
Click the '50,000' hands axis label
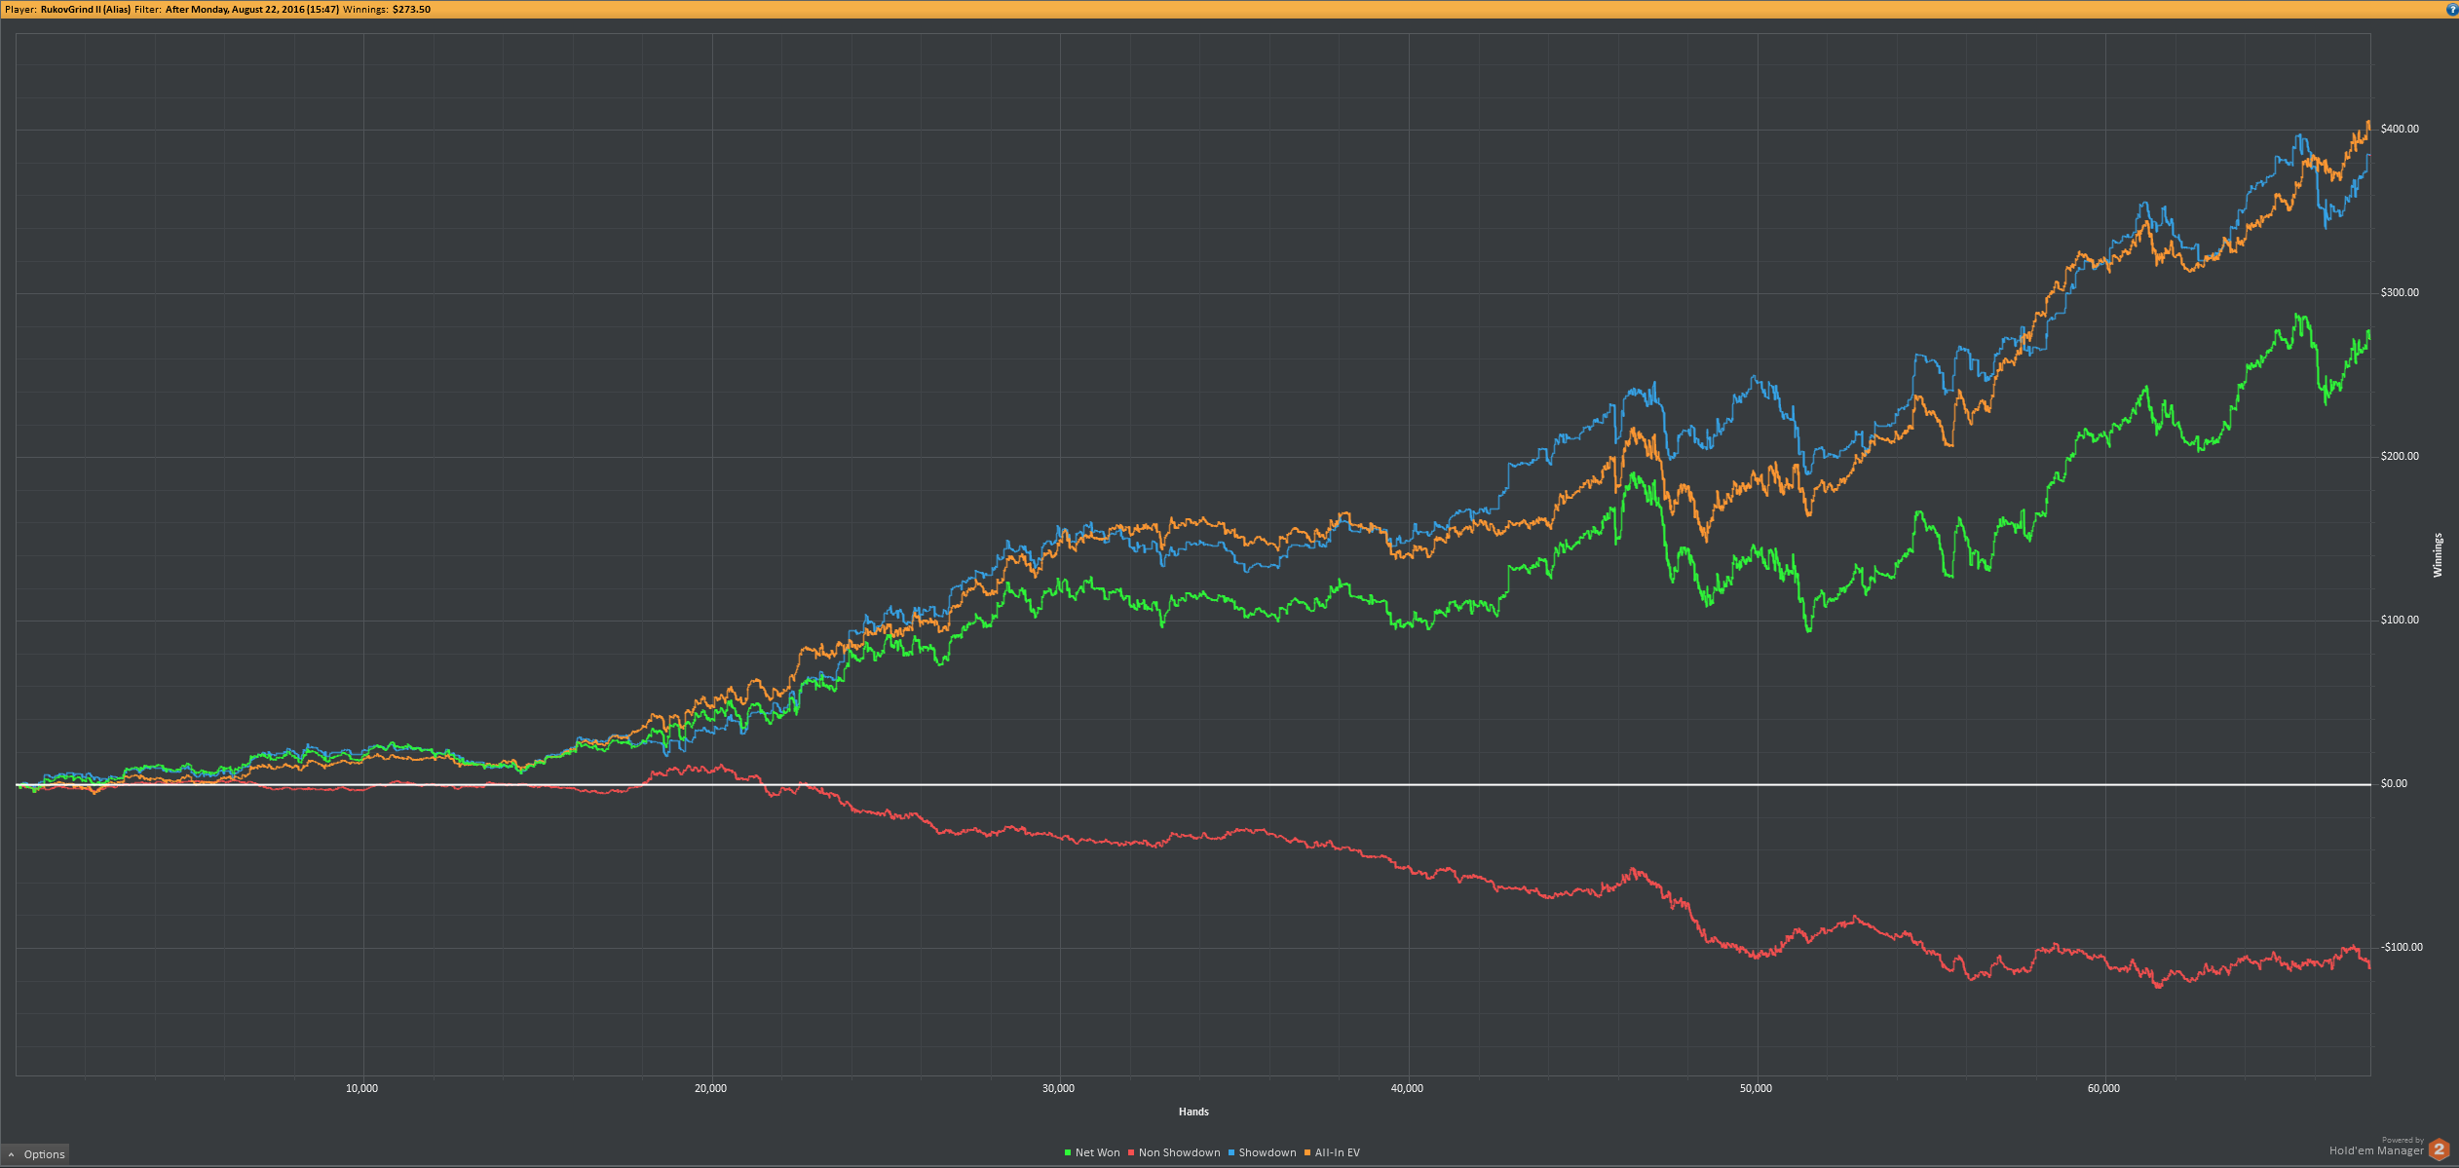[1756, 1088]
